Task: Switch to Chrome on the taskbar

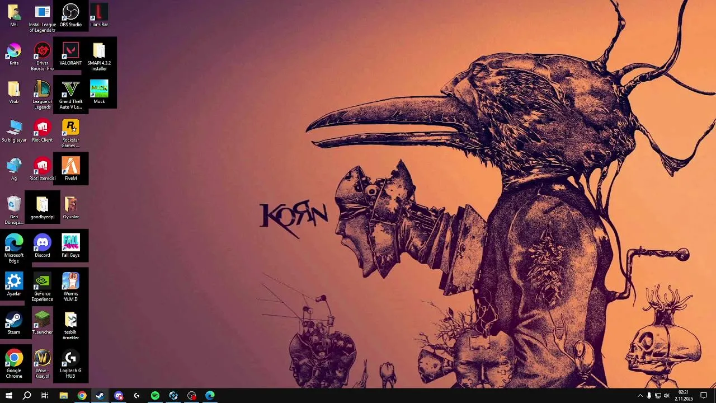Action: pos(82,396)
